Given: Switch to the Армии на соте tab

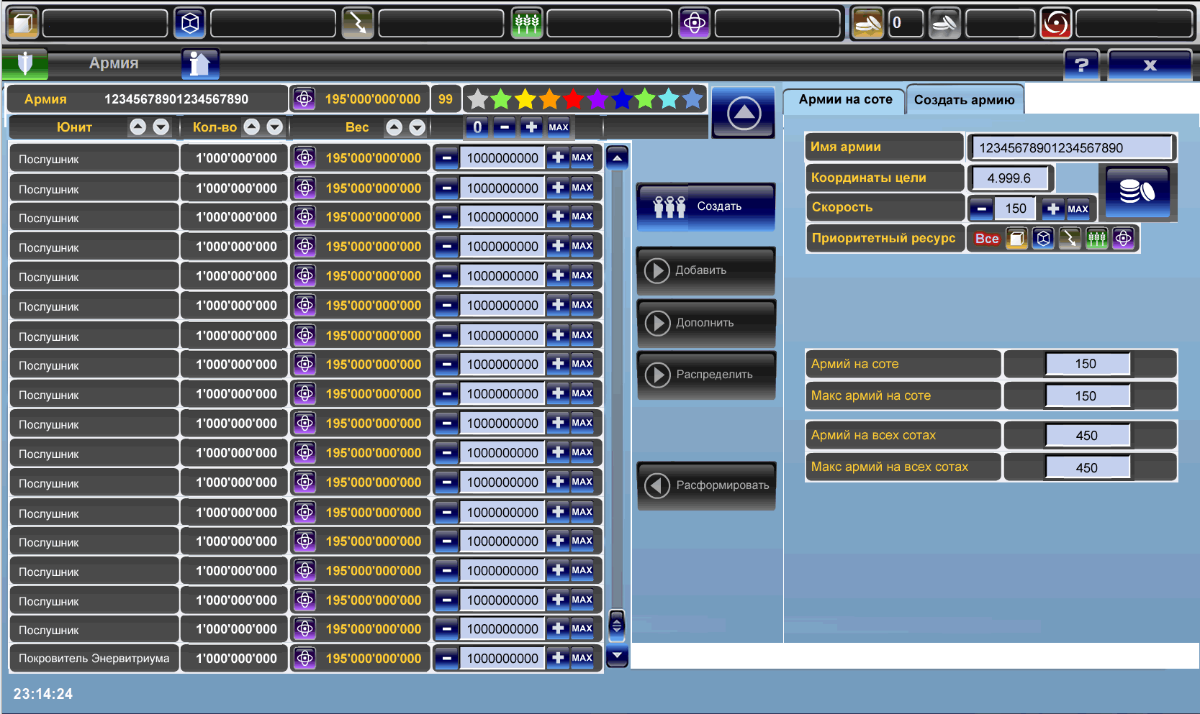Looking at the screenshot, I should coord(844,100).
